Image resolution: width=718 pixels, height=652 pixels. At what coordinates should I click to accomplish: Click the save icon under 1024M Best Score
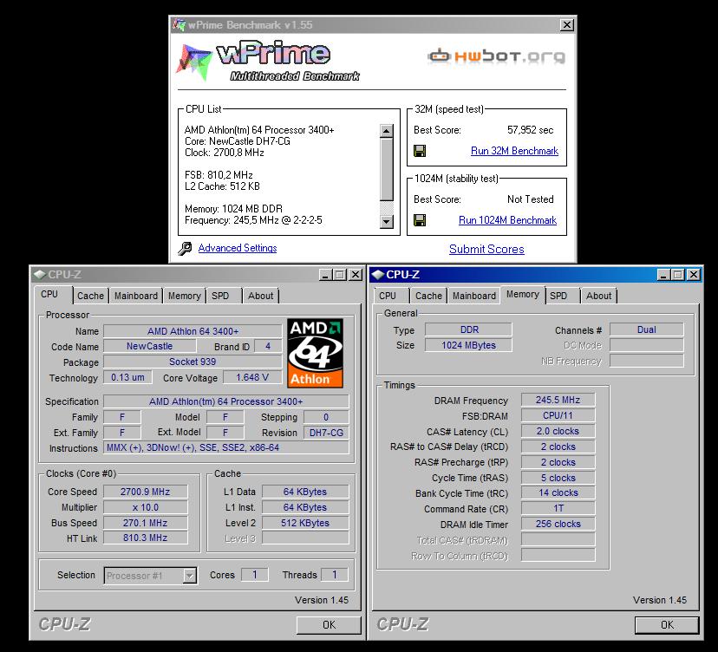(420, 220)
